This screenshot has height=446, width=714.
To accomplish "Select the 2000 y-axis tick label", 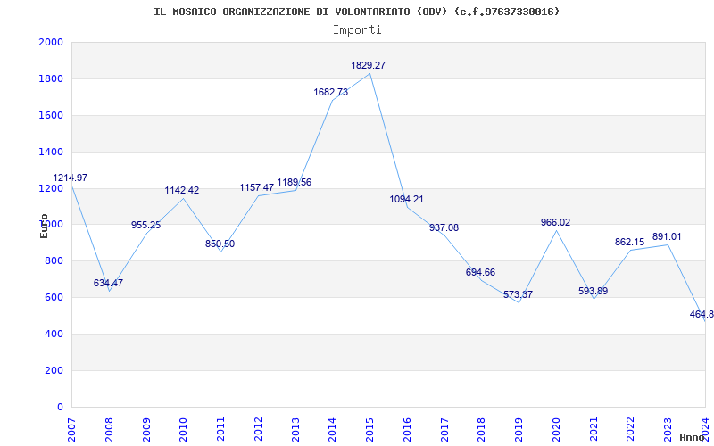I will [x=51, y=42].
